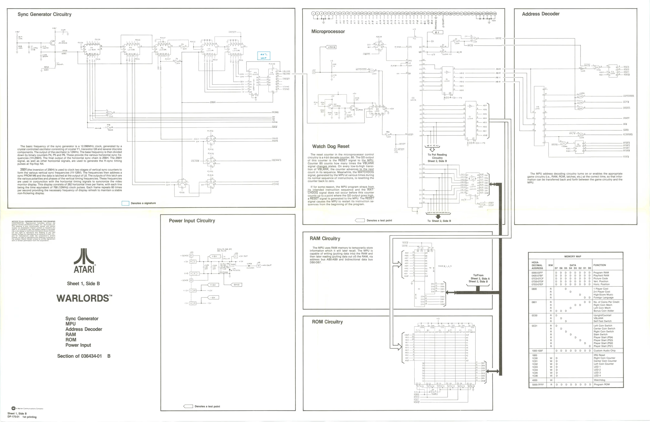
Task: Click the large "Sheet 1, Side B" under the Atari logo
Action: click(x=83, y=283)
